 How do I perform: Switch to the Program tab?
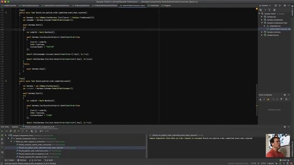click(x=166, y=5)
